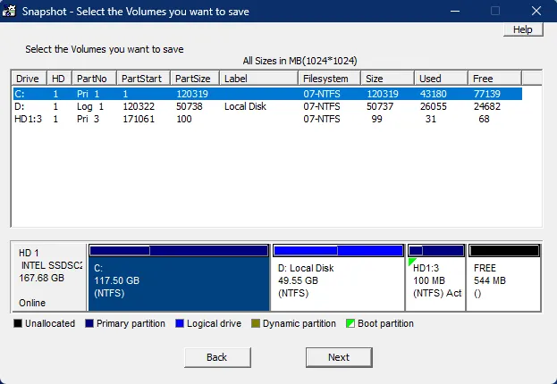Select the D: drive row
The width and height of the screenshot is (557, 384).
click(x=267, y=106)
